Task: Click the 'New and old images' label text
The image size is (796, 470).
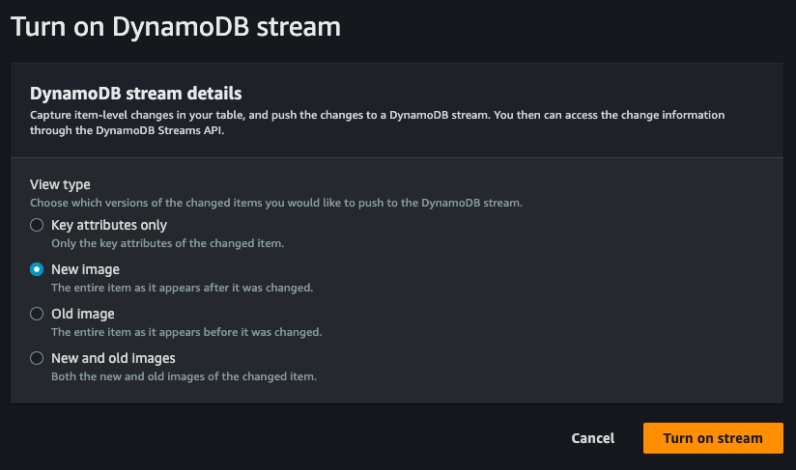Action: tap(113, 358)
